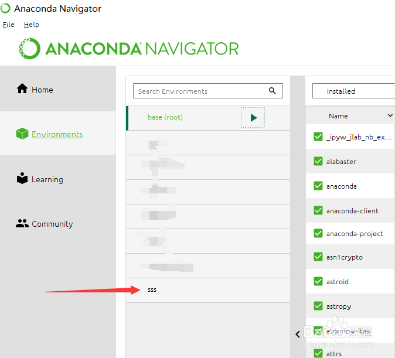Select the base (root) environment
Viewport: 395px width, 358px height.
point(208,118)
